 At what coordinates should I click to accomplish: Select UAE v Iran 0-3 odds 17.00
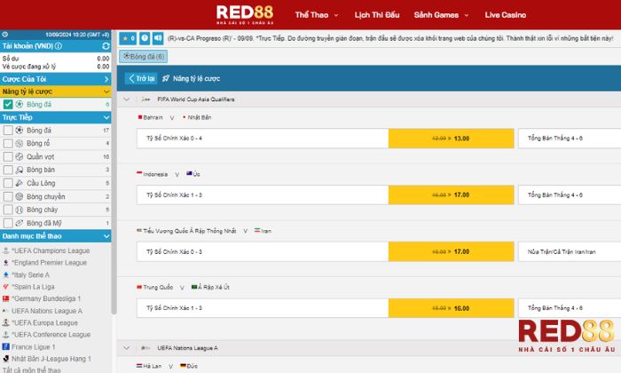click(451, 251)
